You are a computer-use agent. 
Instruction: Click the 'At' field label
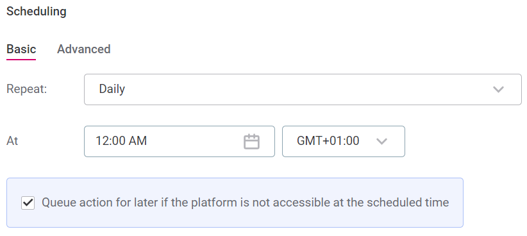[12, 141]
